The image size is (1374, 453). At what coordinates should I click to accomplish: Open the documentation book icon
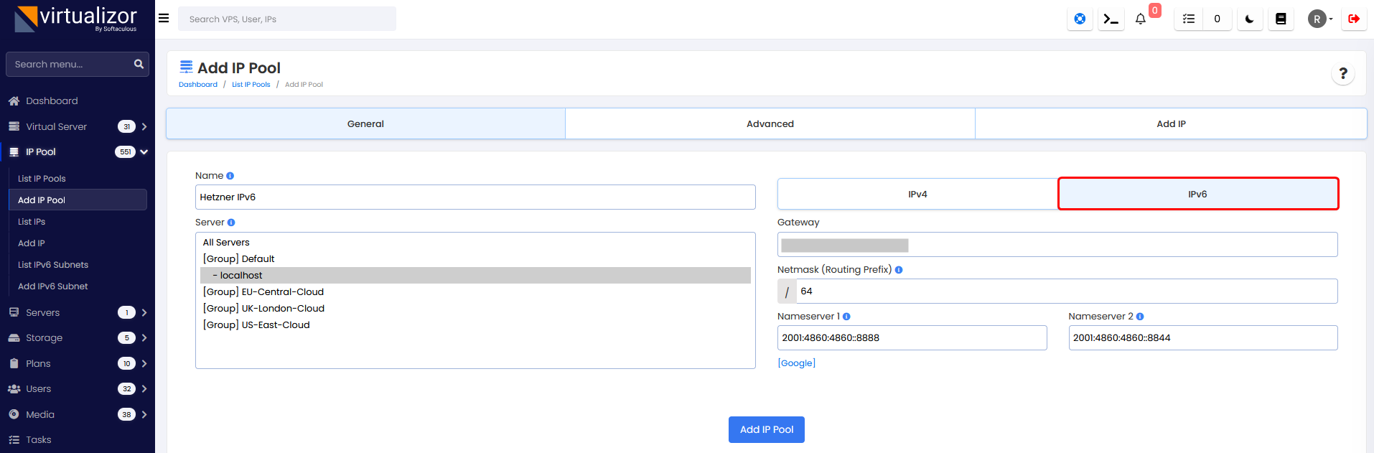point(1281,19)
